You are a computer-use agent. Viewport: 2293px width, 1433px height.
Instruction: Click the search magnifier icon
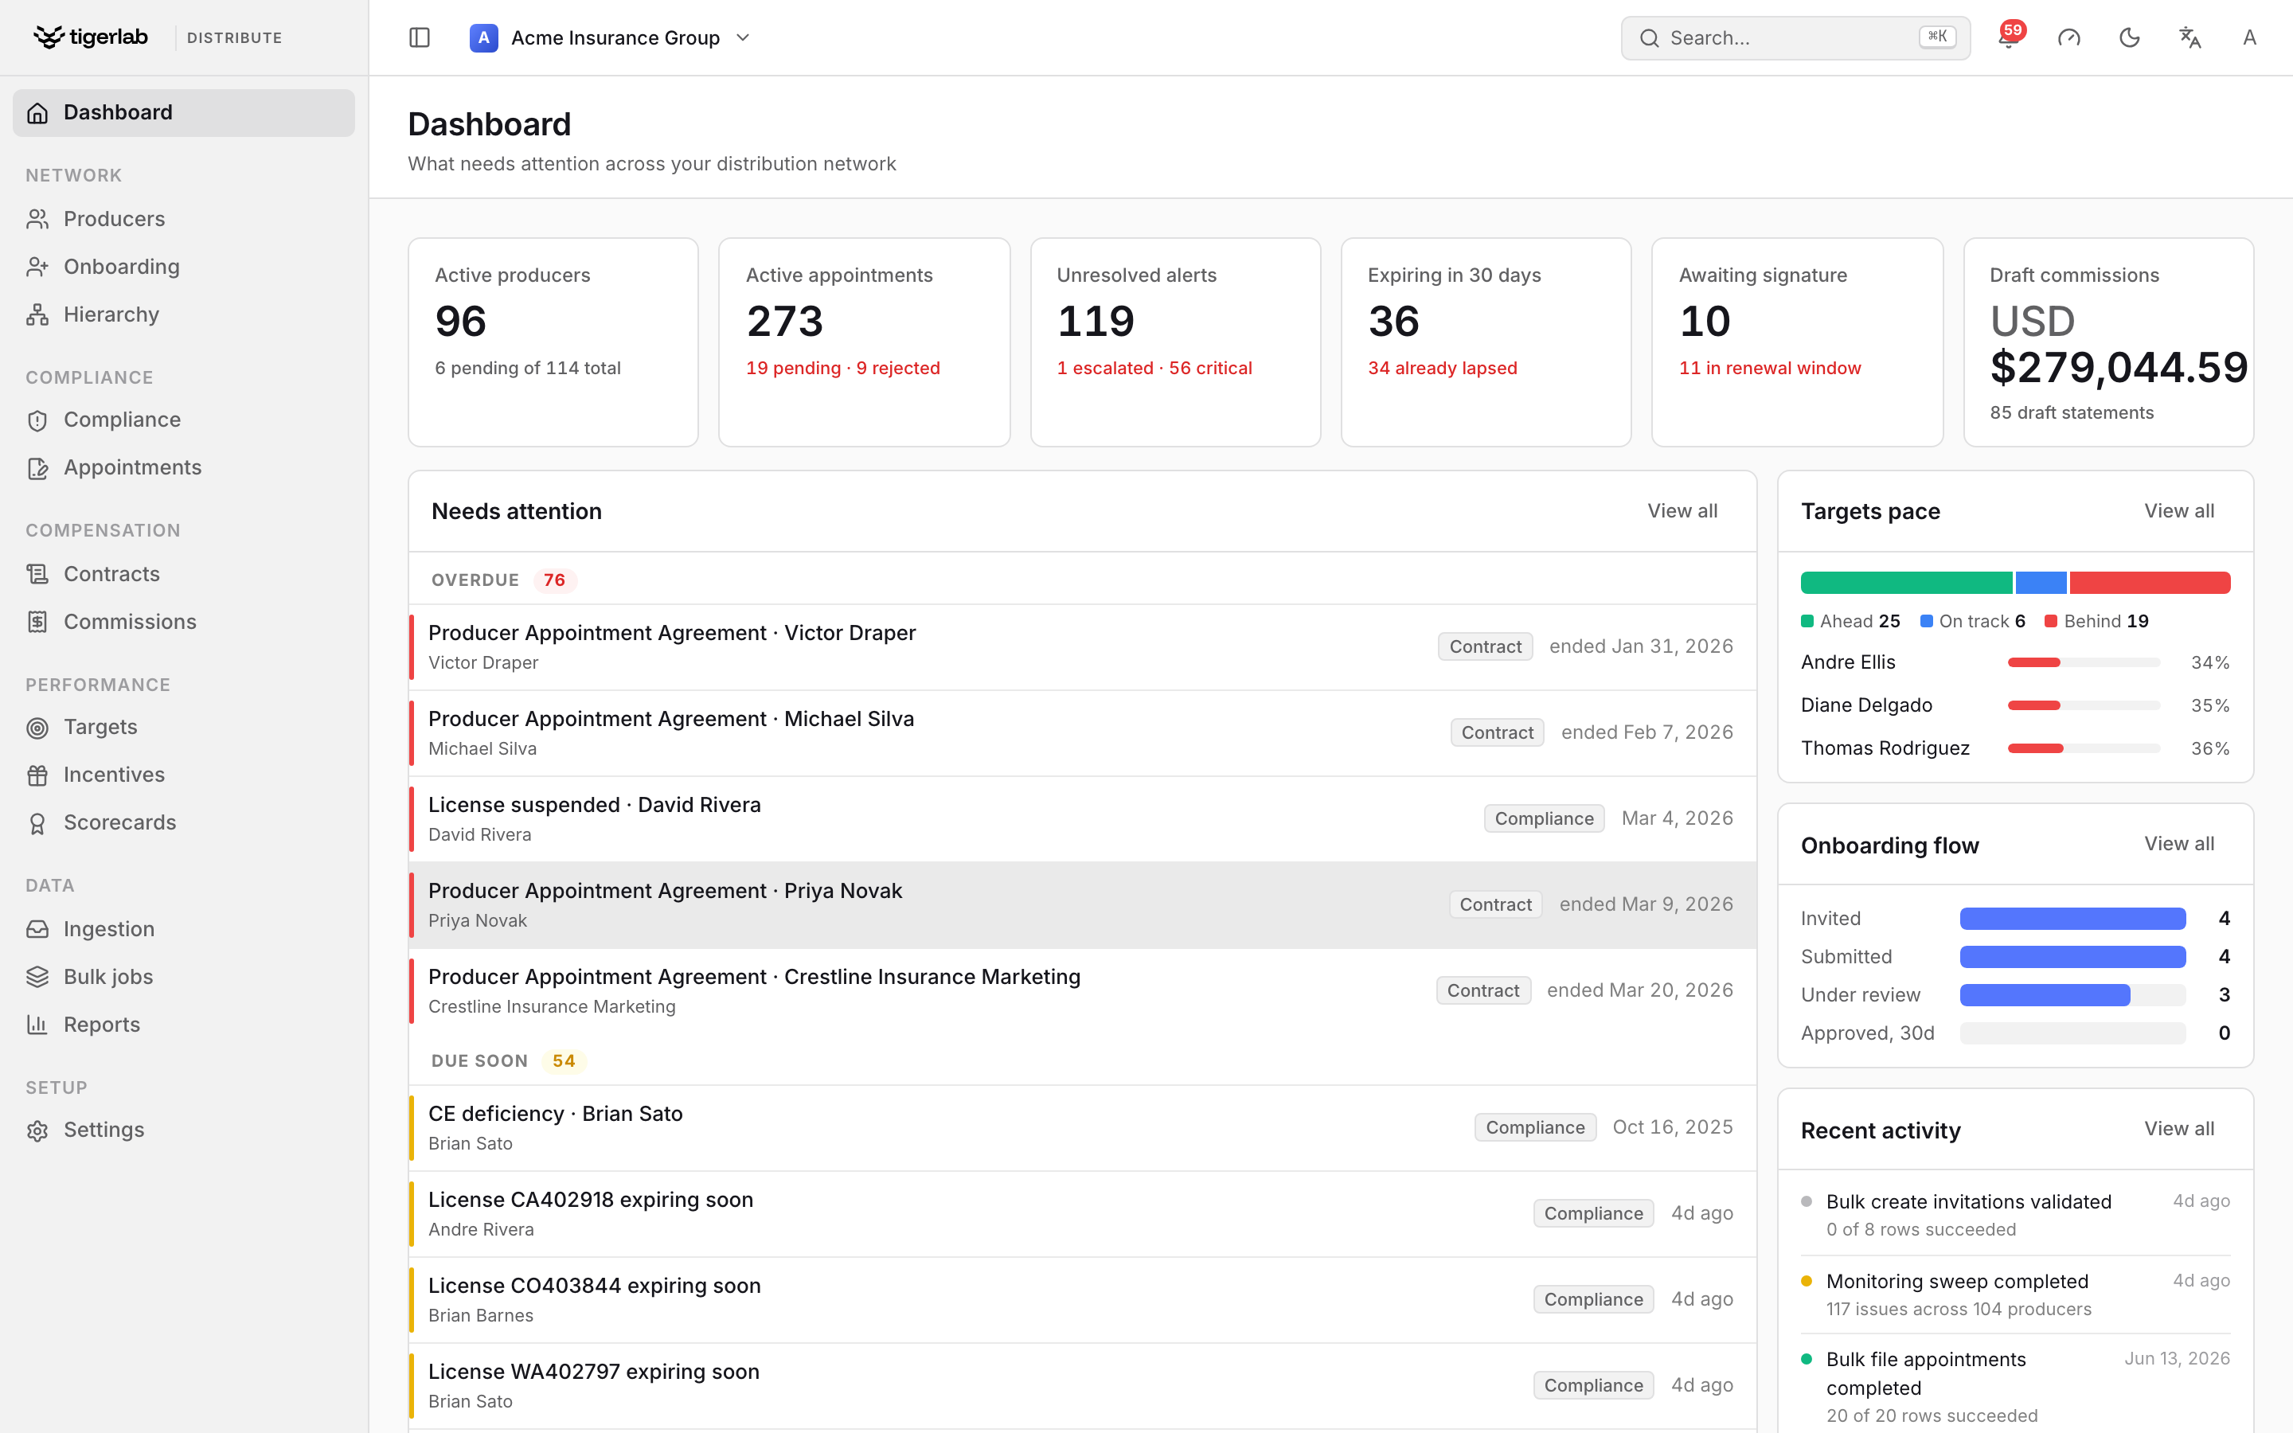(x=1650, y=38)
